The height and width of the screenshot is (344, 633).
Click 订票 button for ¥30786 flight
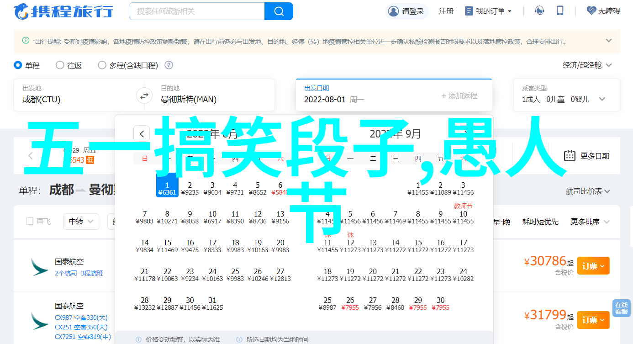[x=593, y=266]
